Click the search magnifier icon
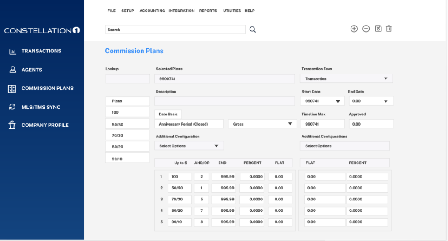 [253, 30]
